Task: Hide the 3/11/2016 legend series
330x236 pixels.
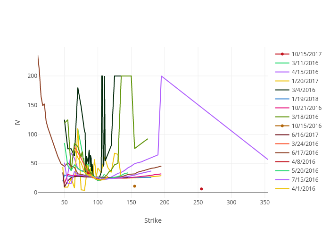Action: 305,63
